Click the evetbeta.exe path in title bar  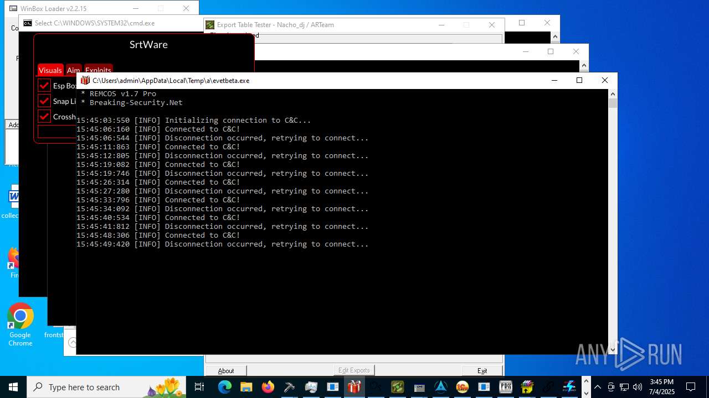click(171, 80)
